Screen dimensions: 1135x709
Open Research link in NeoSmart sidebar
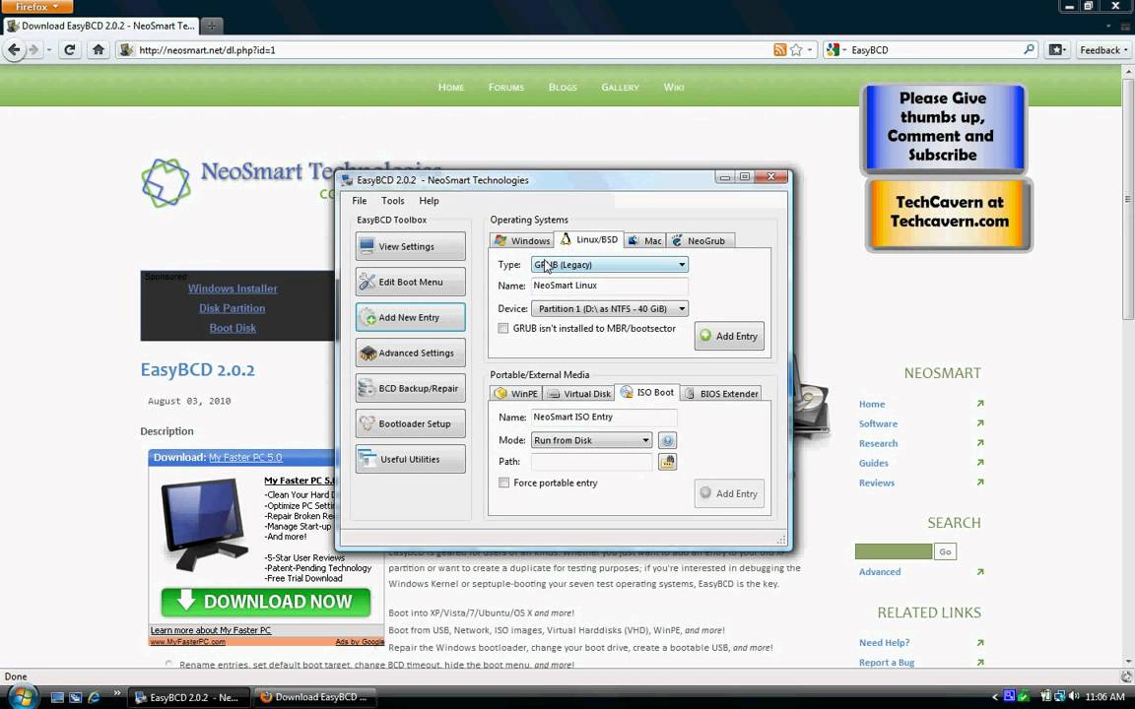click(x=878, y=443)
